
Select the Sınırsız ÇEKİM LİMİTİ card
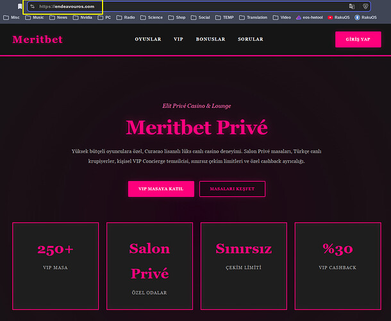244,266
